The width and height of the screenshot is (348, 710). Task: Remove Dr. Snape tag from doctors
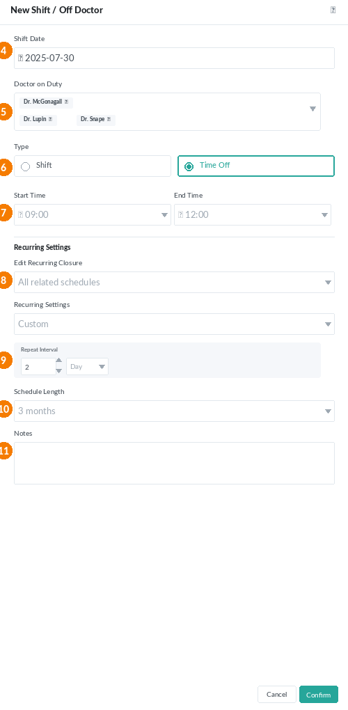pos(109,120)
